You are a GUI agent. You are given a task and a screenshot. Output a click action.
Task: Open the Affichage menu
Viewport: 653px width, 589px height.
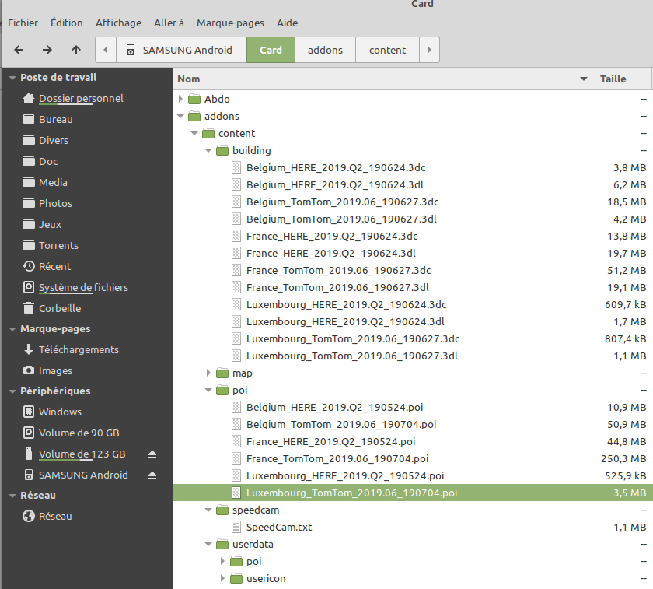[x=118, y=23]
